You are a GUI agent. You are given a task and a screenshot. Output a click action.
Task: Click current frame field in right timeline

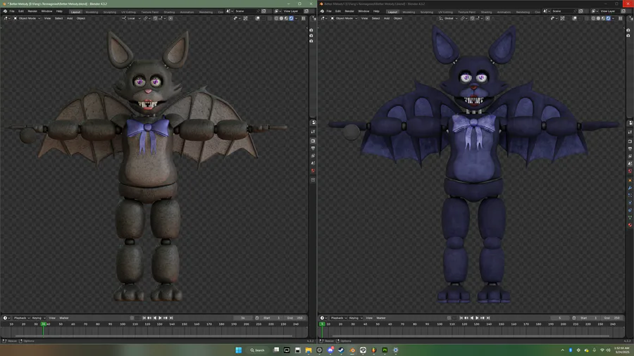point(559,318)
